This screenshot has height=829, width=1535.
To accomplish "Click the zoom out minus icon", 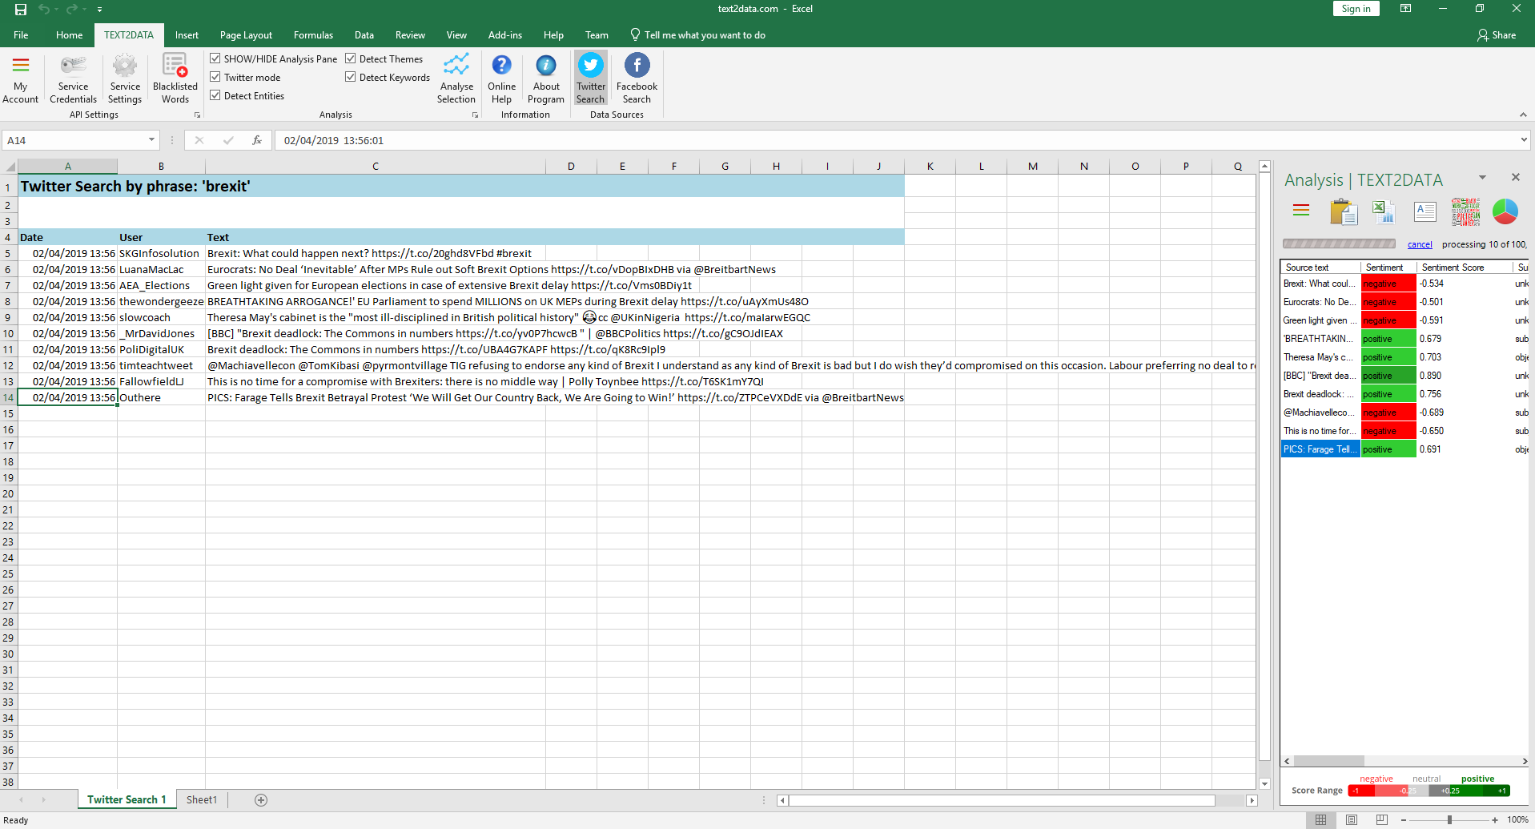I will (x=1404, y=820).
